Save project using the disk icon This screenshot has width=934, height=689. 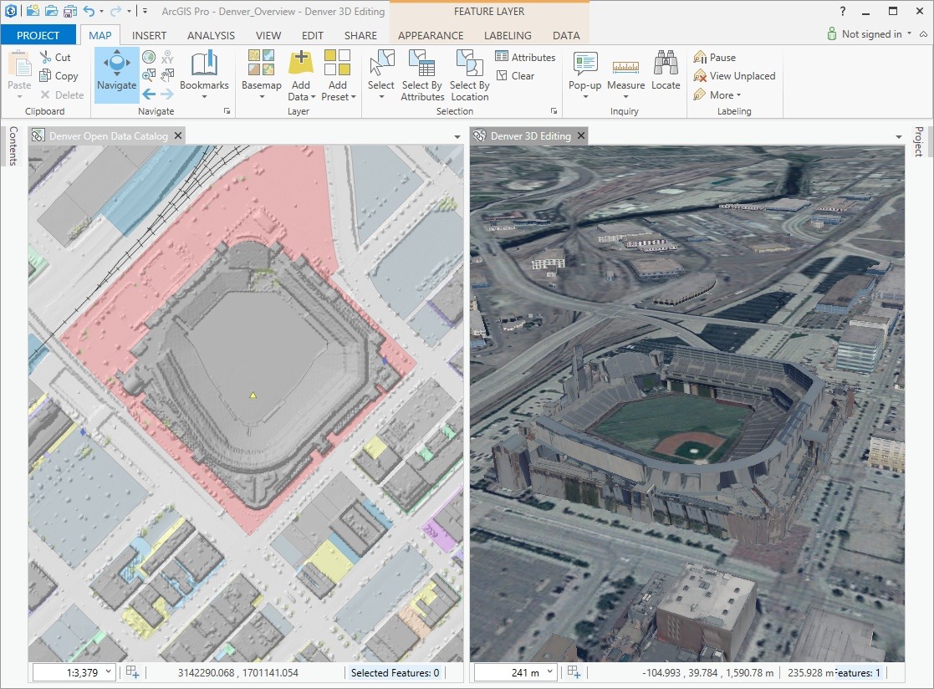[x=70, y=11]
